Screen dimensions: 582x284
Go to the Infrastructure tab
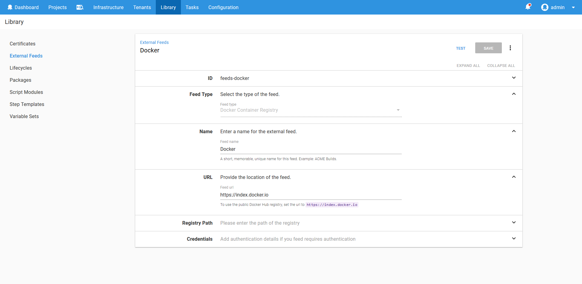coord(108,7)
